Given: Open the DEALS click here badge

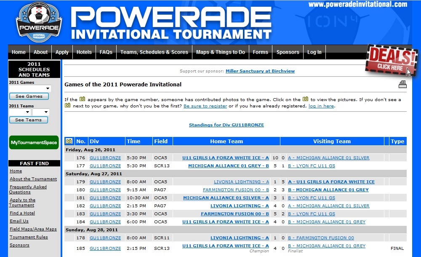Looking at the screenshot, I should 392,61.
